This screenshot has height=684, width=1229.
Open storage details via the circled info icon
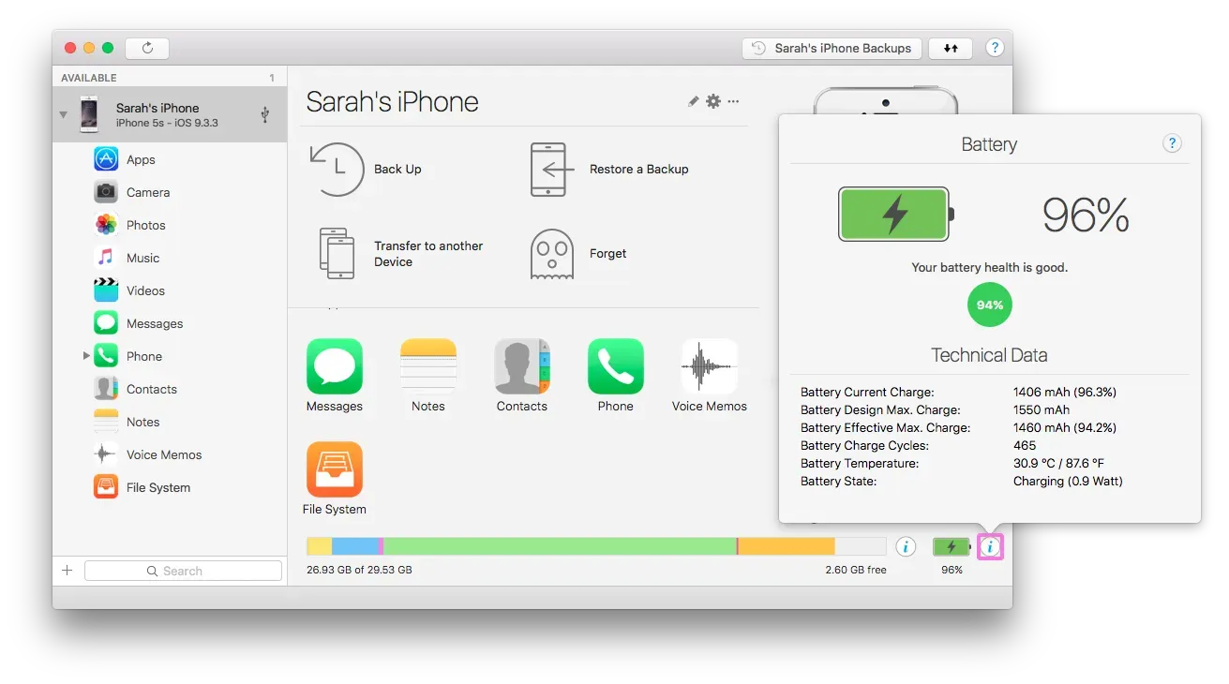click(x=905, y=546)
